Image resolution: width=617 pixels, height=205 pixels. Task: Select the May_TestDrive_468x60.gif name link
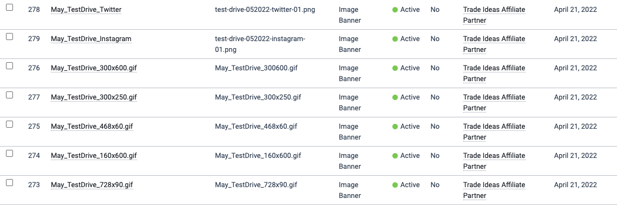pyautogui.click(x=92, y=127)
